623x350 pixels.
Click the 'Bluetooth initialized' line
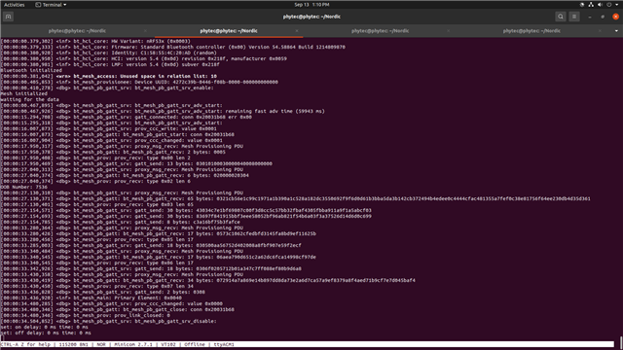(x=31, y=70)
